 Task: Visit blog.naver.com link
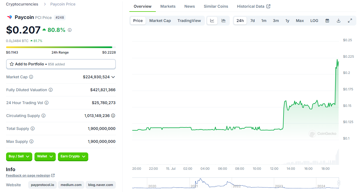point(101,185)
